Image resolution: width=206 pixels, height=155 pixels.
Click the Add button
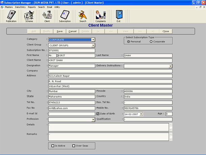[x=33, y=31]
